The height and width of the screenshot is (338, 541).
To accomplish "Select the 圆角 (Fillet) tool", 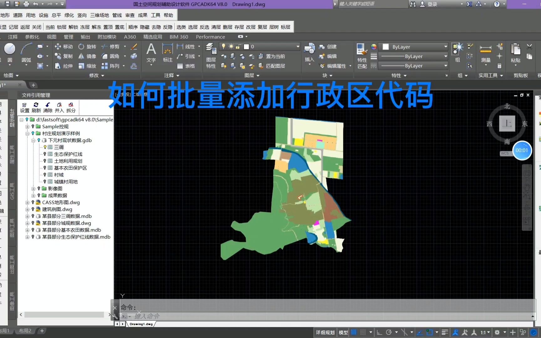I will click(110, 56).
